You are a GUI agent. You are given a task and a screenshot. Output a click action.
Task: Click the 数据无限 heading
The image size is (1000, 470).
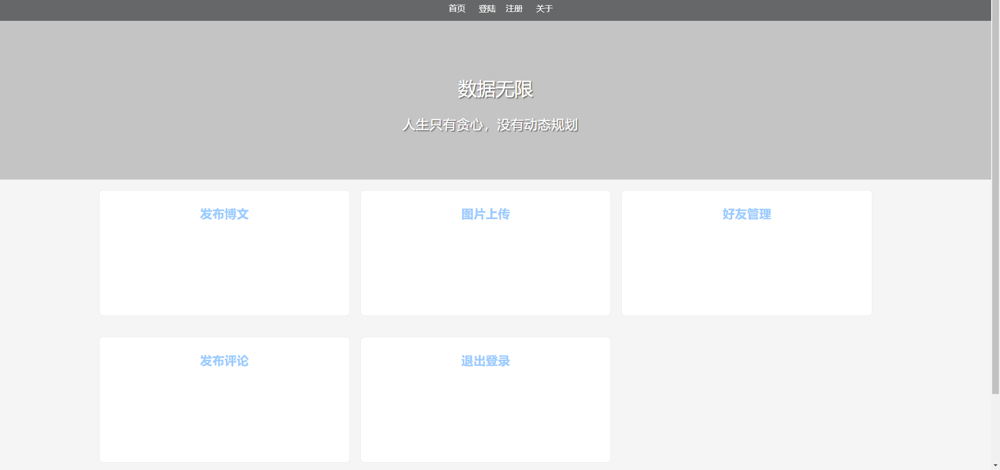click(x=495, y=90)
